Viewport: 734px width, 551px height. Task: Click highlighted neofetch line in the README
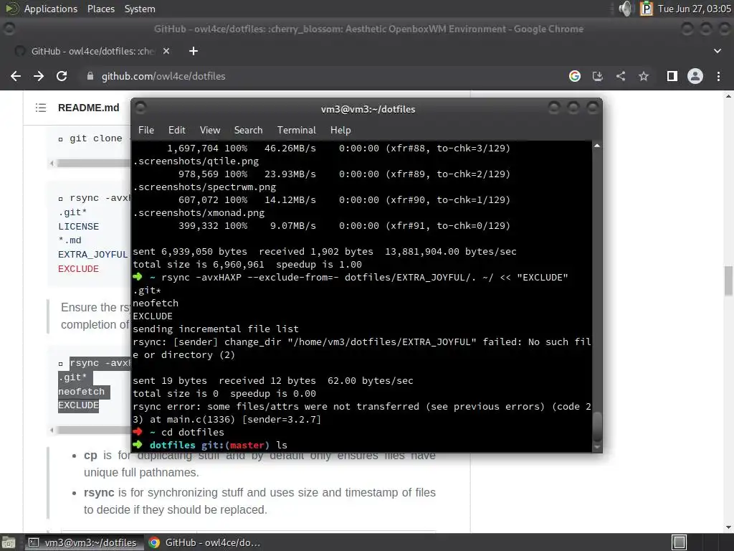82,391
